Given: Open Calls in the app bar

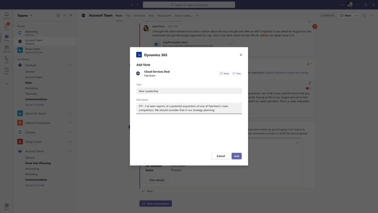Looking at the screenshot, I should [x=7, y=60].
